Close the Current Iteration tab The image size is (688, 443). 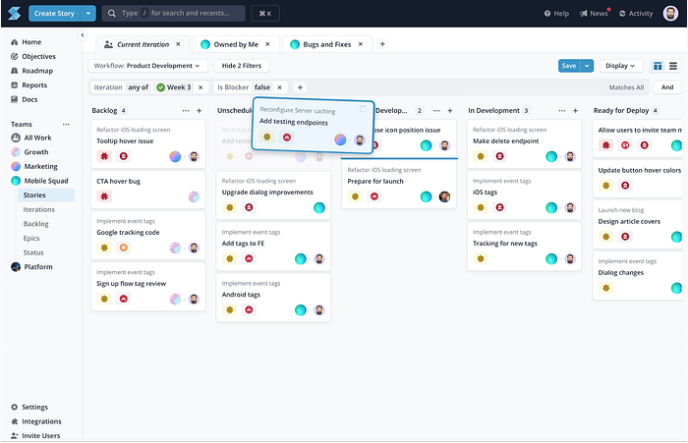point(178,44)
